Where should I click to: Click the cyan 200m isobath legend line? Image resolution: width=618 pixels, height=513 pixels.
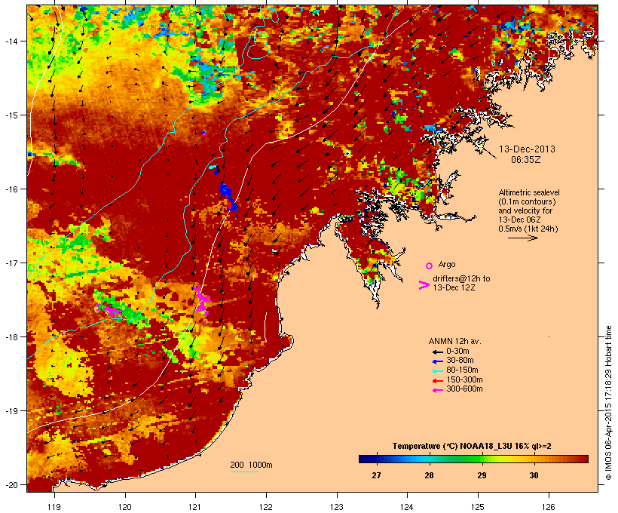244,472
